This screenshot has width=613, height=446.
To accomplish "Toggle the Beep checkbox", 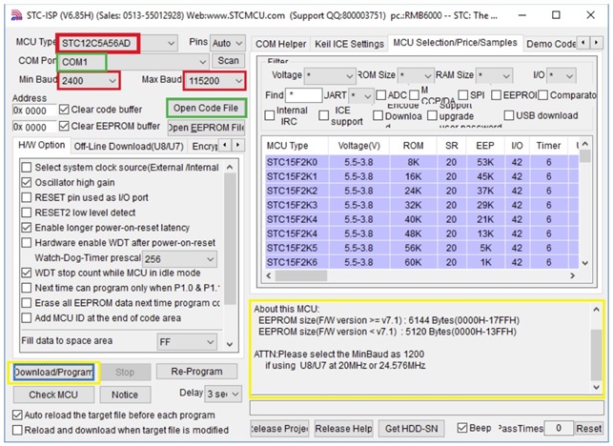I will pyautogui.click(x=462, y=428).
